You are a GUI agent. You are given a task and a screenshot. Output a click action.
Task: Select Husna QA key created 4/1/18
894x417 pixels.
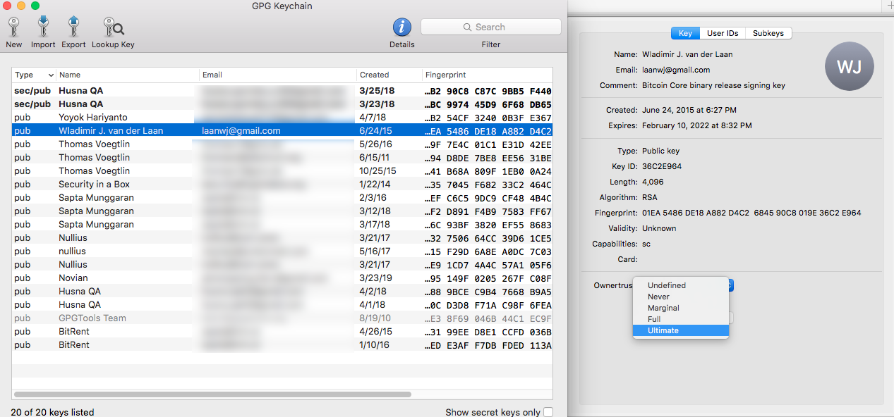click(282, 305)
